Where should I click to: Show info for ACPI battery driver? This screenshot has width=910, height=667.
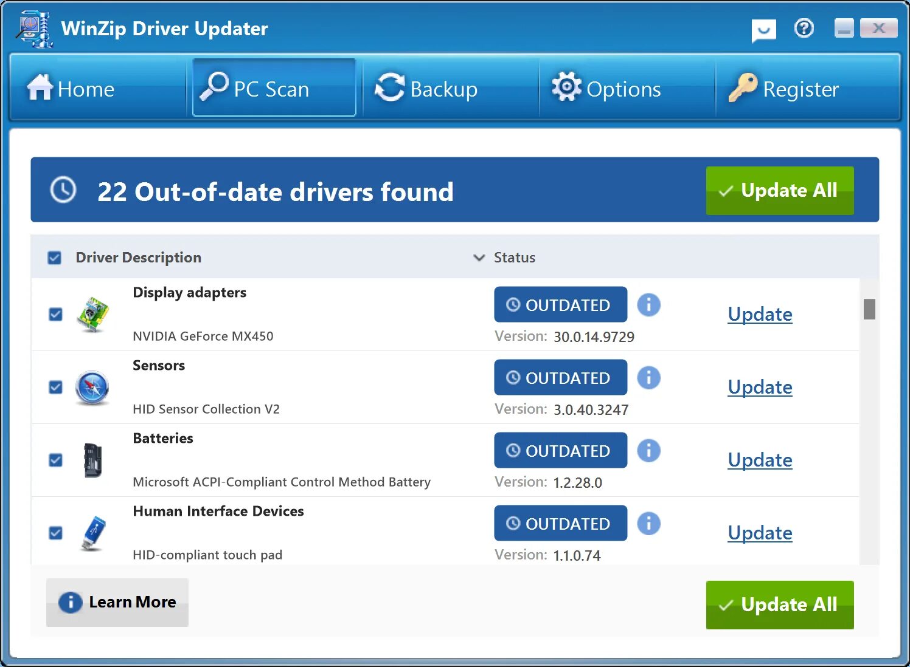pyautogui.click(x=648, y=450)
